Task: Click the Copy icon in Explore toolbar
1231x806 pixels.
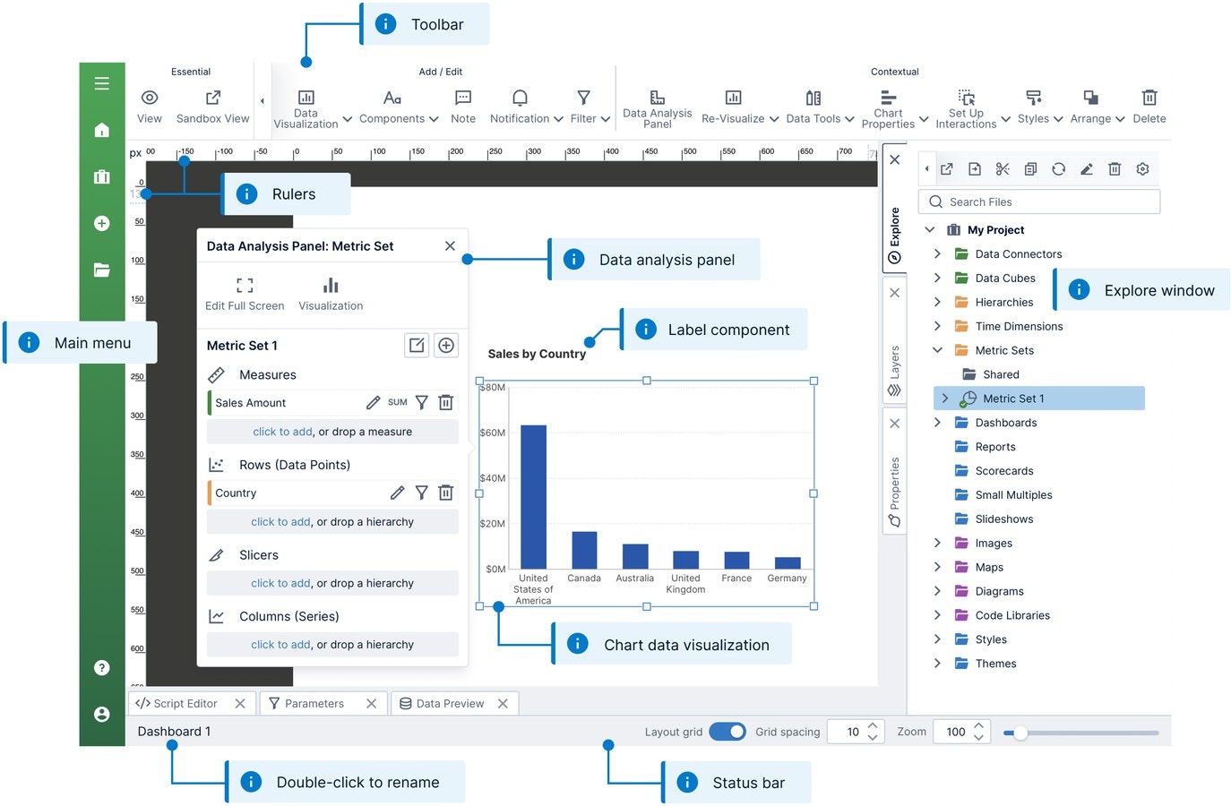Action: (1030, 168)
